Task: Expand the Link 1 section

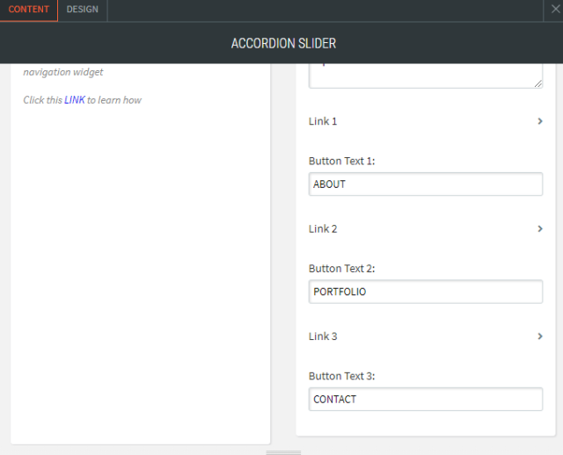Action: (x=323, y=121)
